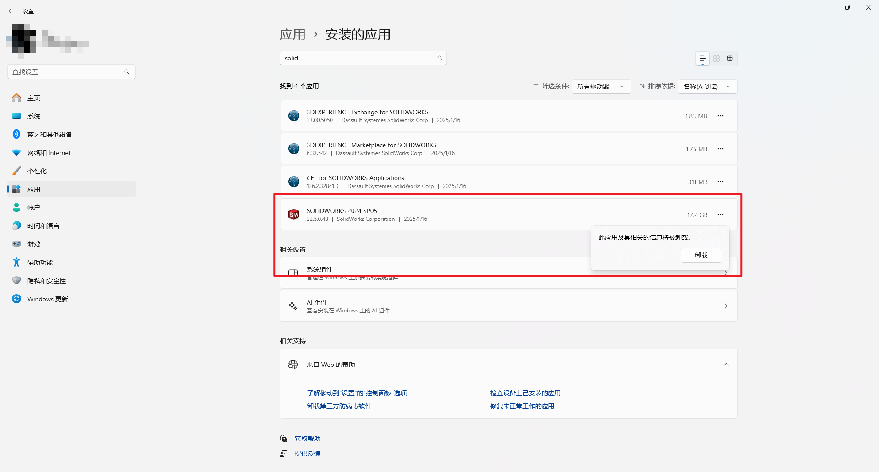The image size is (879, 472).
Task: Open more options for SOLIDWORKS 2024 SP05
Action: (721, 215)
